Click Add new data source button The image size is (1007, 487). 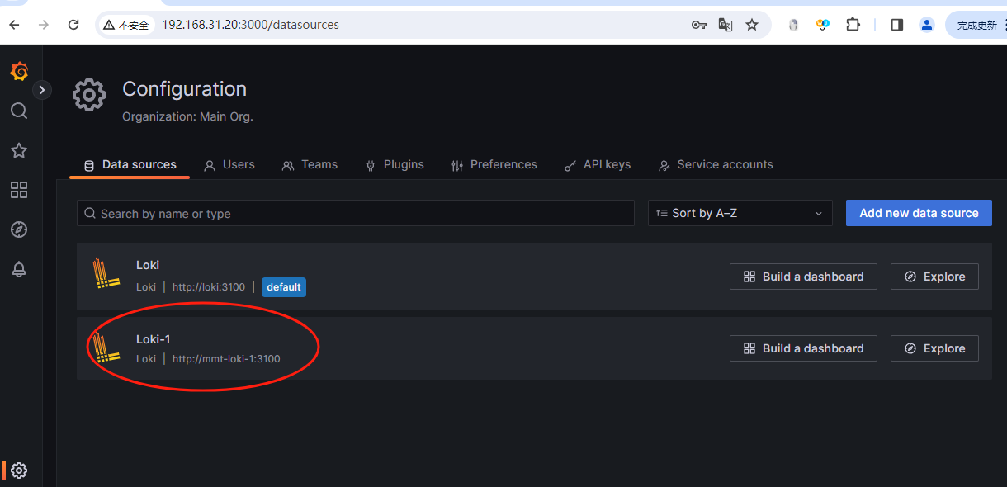point(919,213)
